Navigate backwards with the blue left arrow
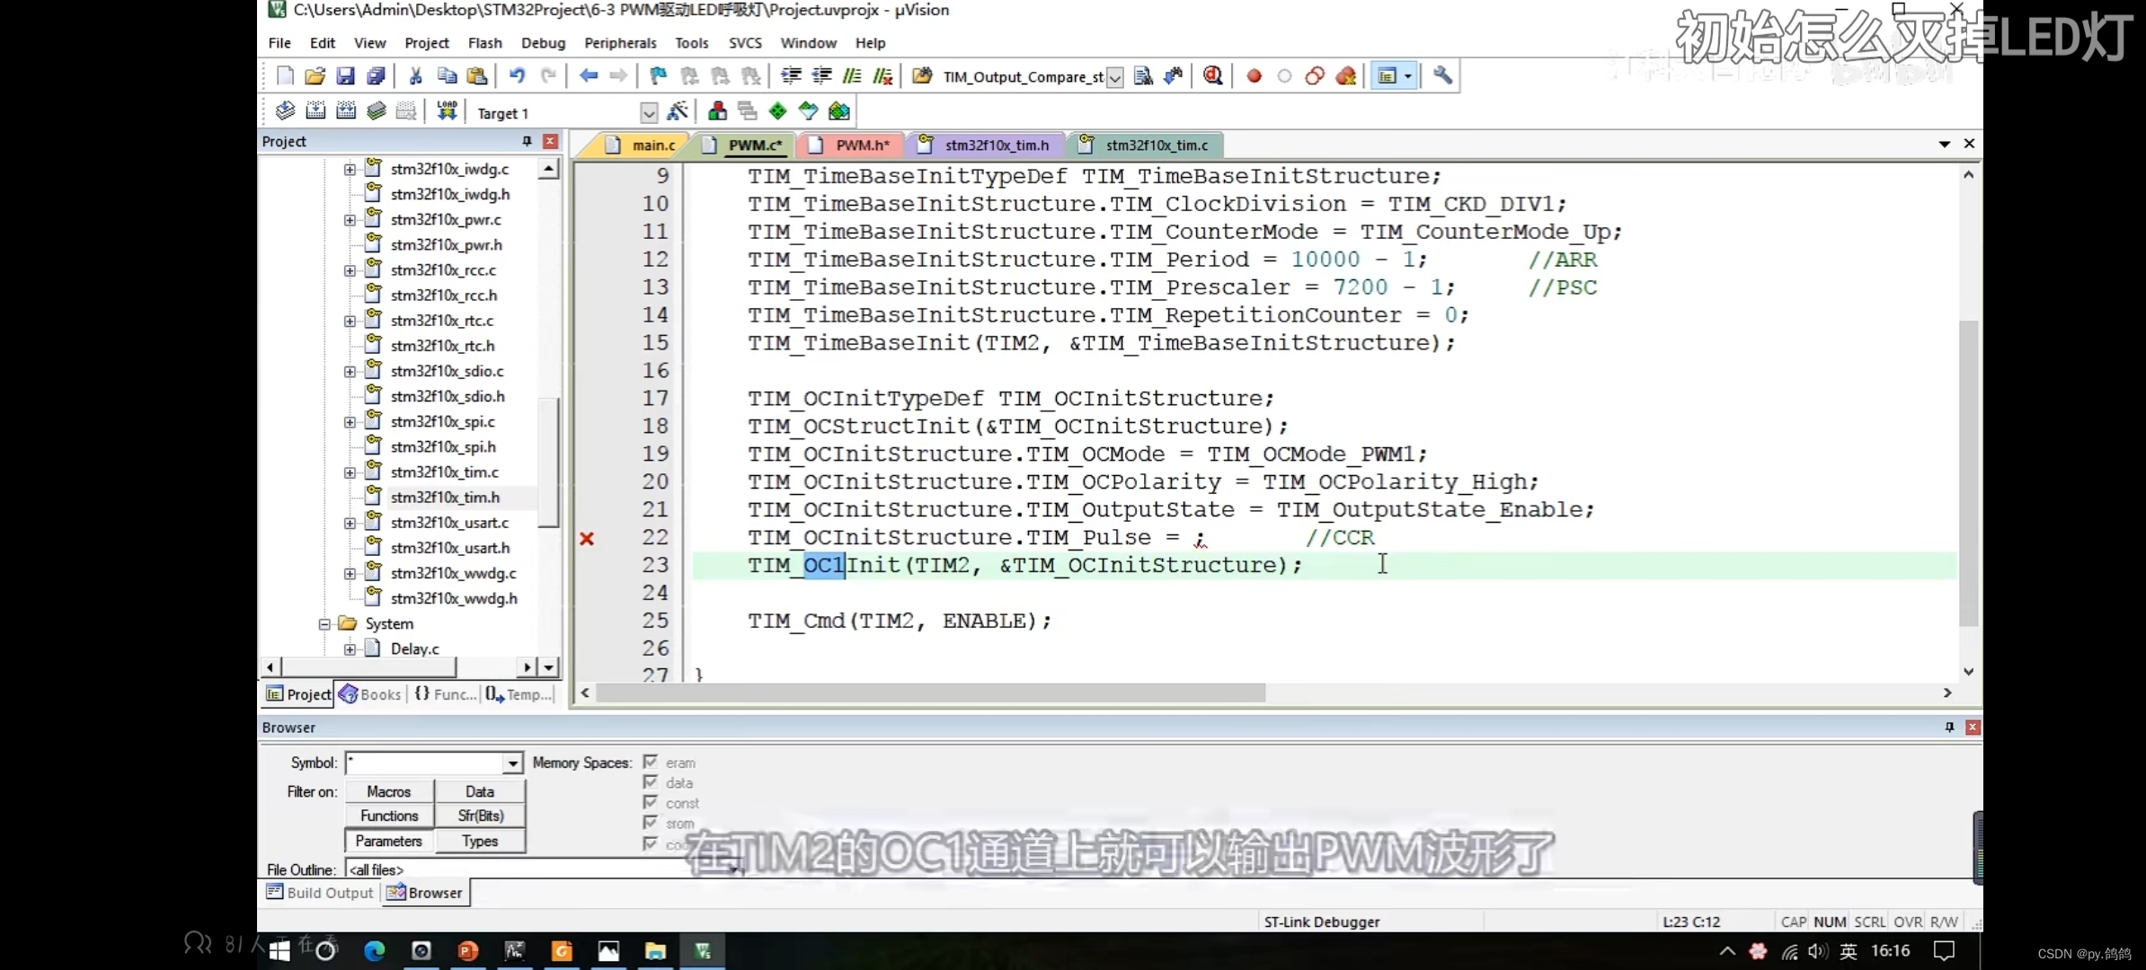Viewport: 2146px width, 970px height. (589, 76)
